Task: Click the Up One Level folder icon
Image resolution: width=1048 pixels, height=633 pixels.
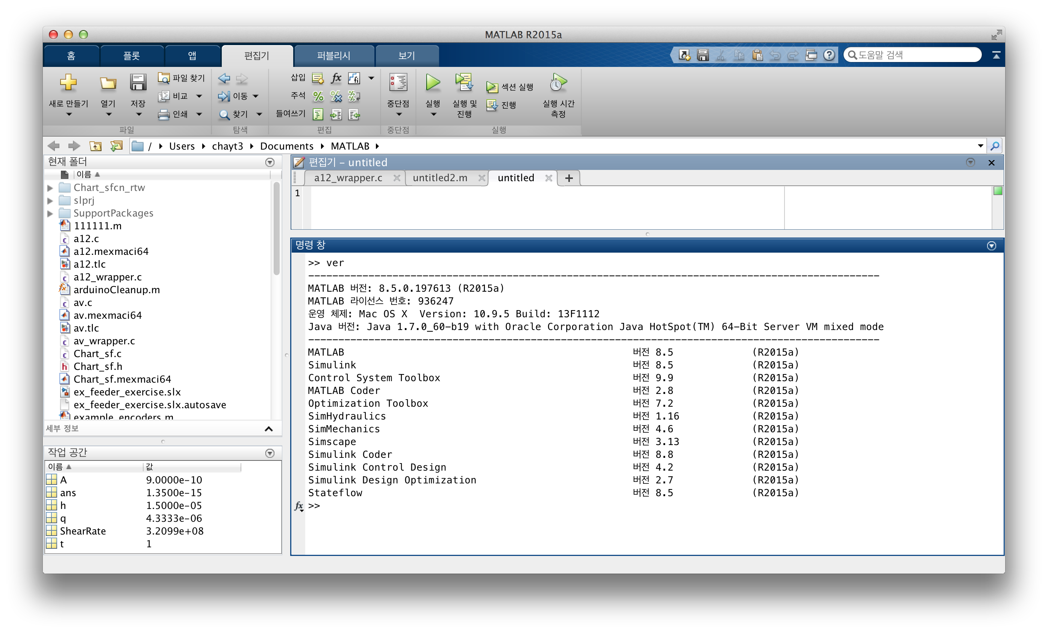Action: pos(95,146)
